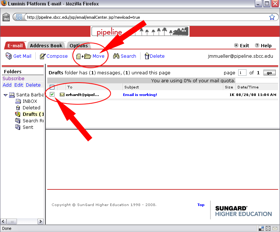Click the Move folder icon
280x232 pixels.
[x=87, y=56]
